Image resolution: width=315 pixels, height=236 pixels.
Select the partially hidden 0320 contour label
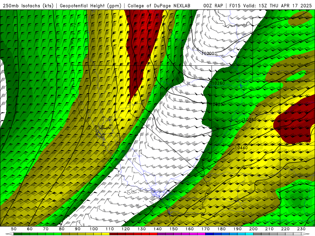[218, 104]
